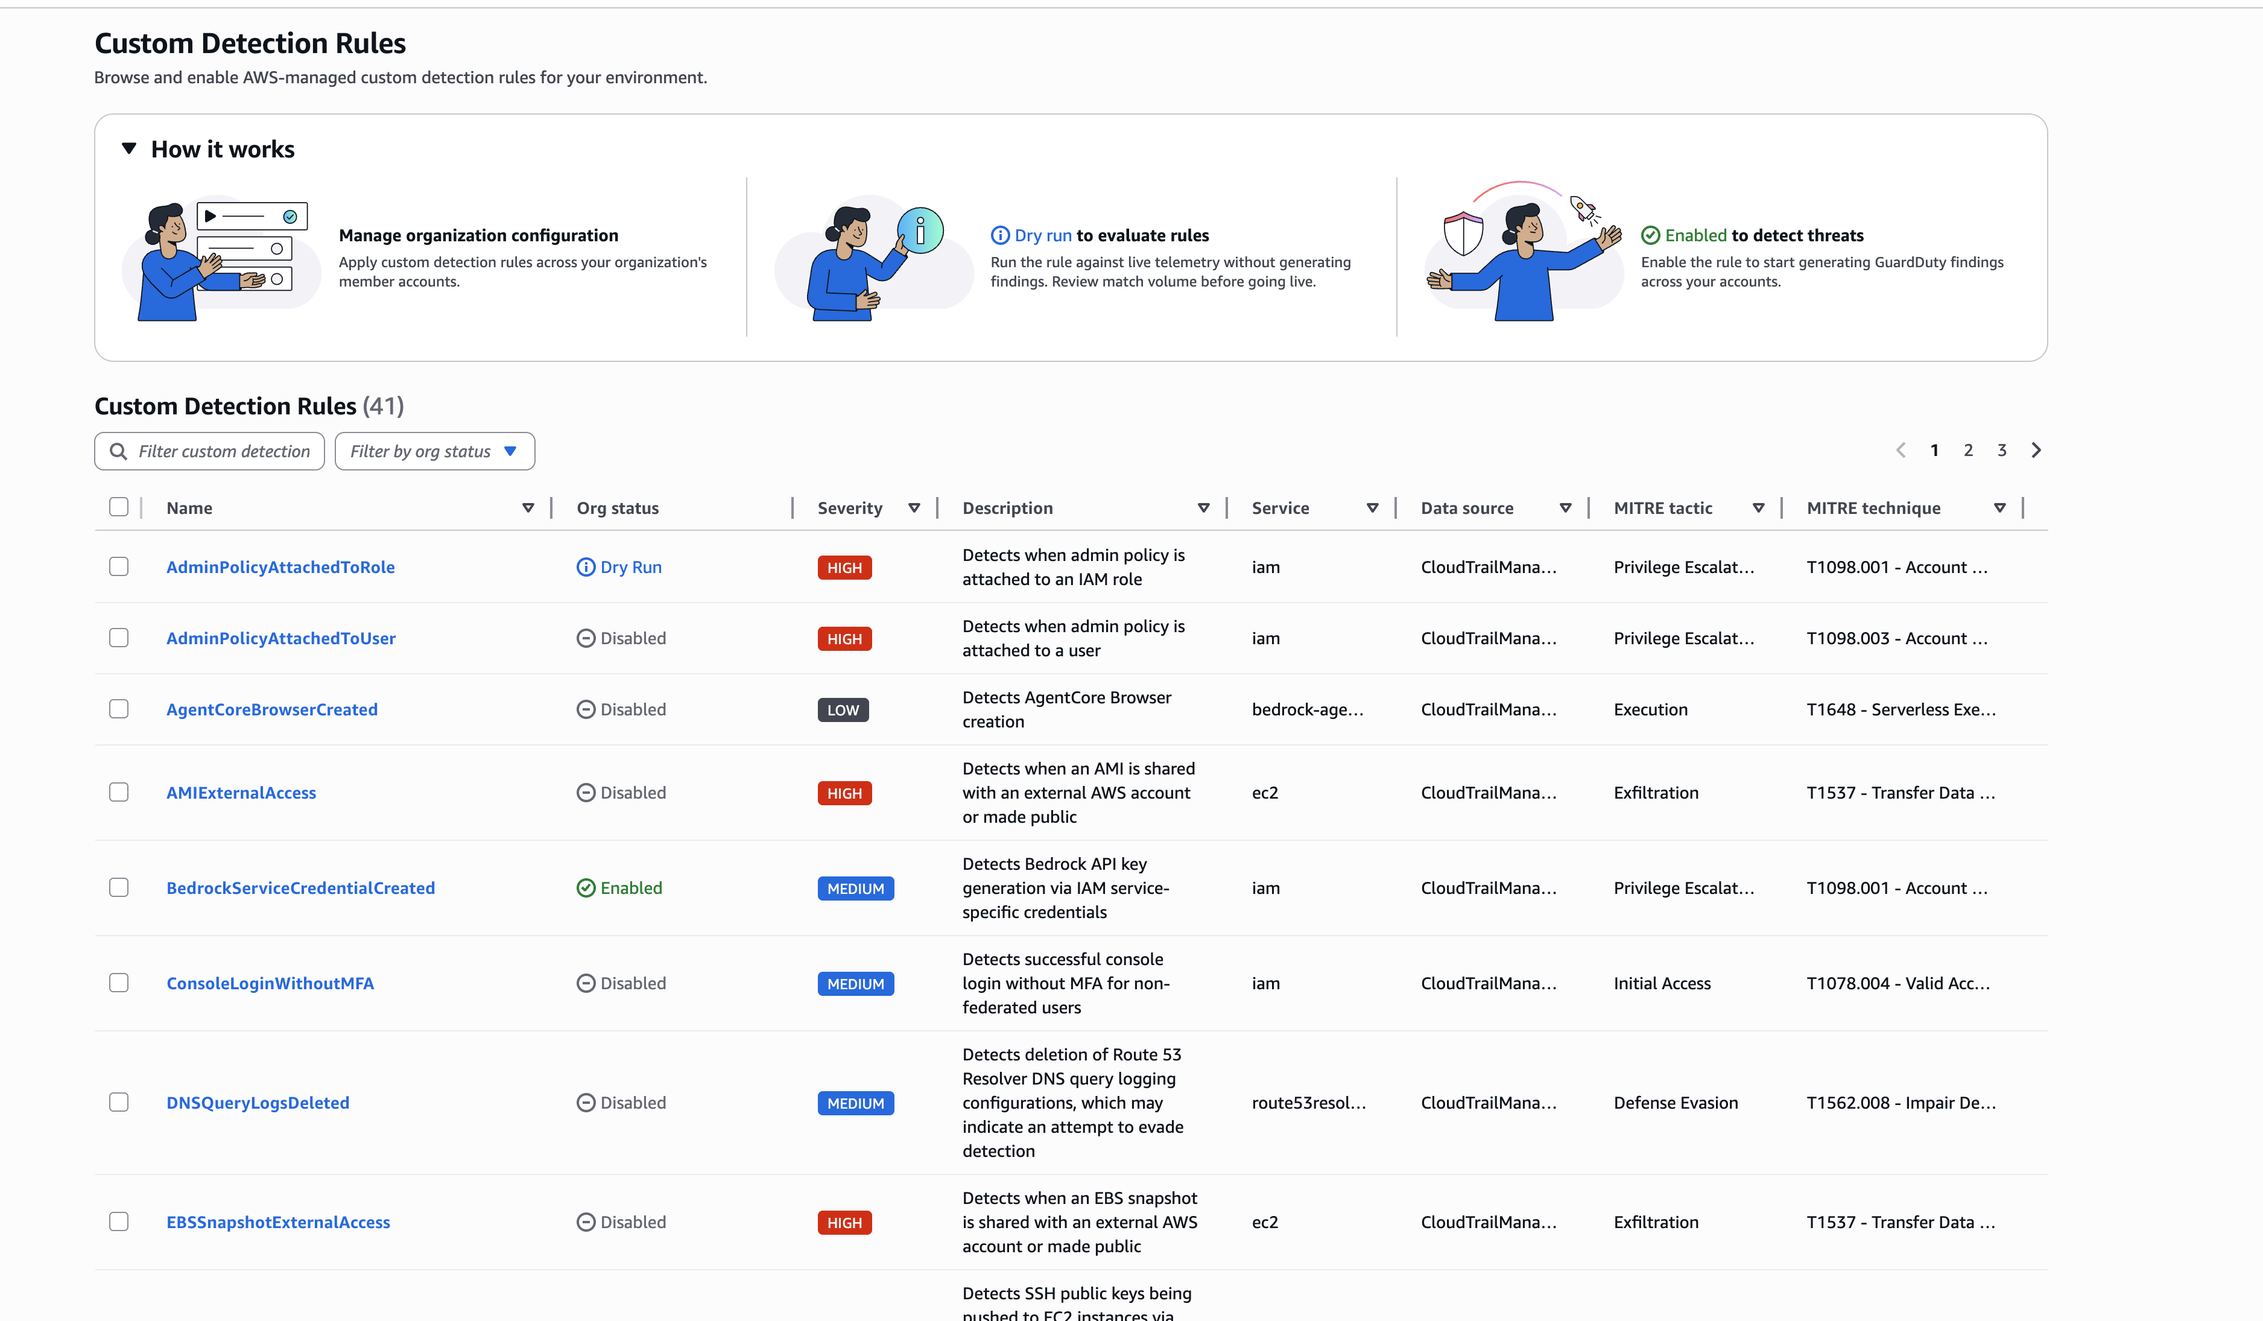Click the MEDIUM badge for BedrockServiceCredentialCreated
The width and height of the screenshot is (2263, 1321).
[855, 888]
